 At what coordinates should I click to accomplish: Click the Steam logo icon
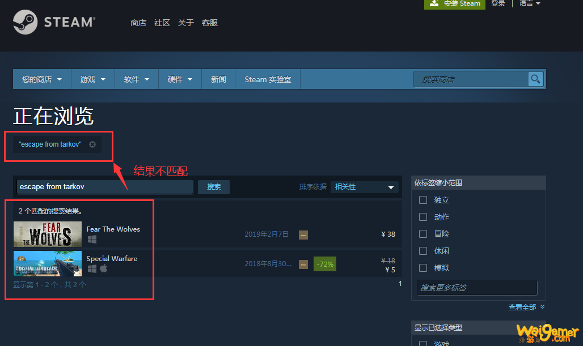click(26, 22)
